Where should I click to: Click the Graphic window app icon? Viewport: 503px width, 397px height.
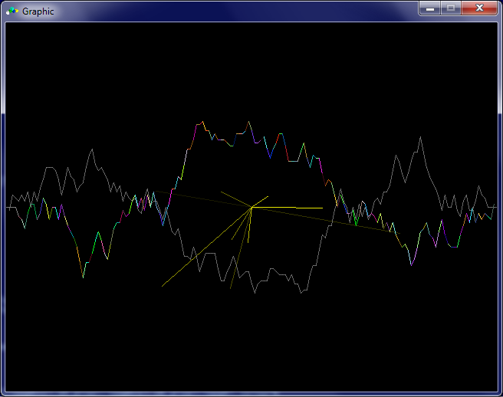tap(12, 11)
